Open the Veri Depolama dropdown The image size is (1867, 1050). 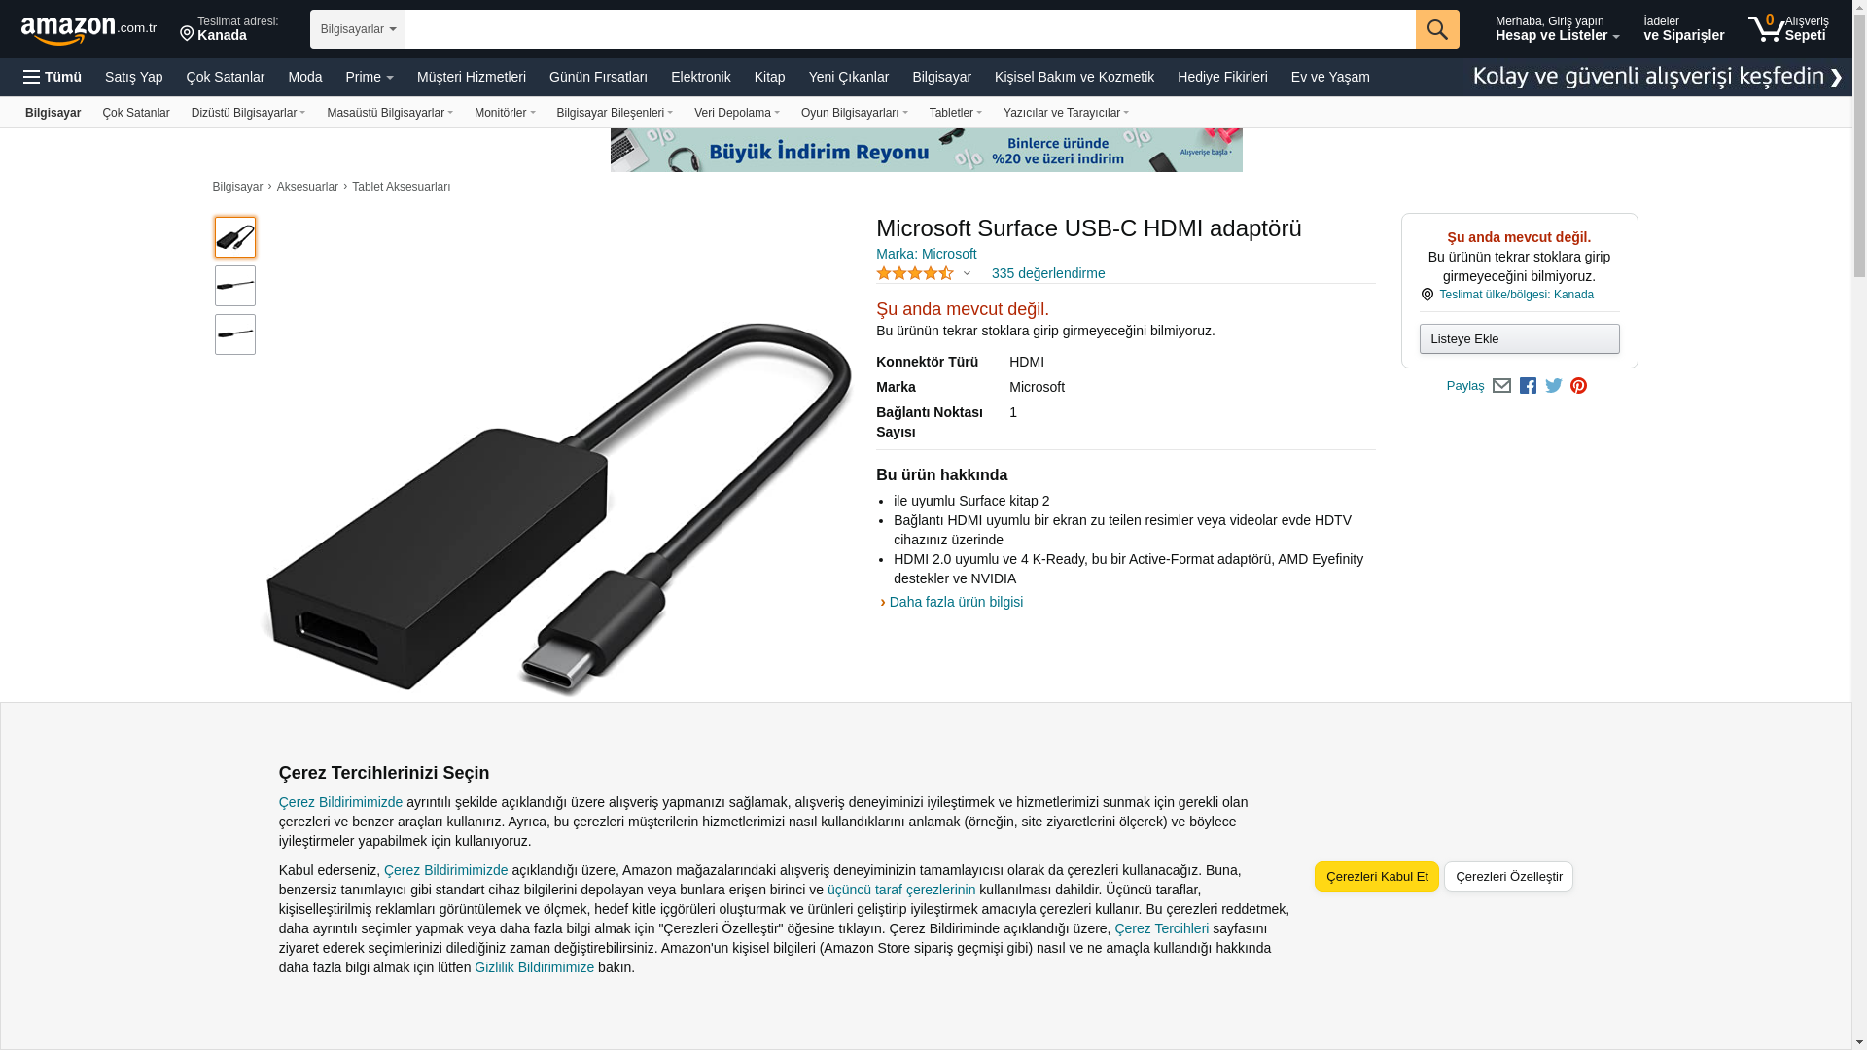(x=736, y=113)
